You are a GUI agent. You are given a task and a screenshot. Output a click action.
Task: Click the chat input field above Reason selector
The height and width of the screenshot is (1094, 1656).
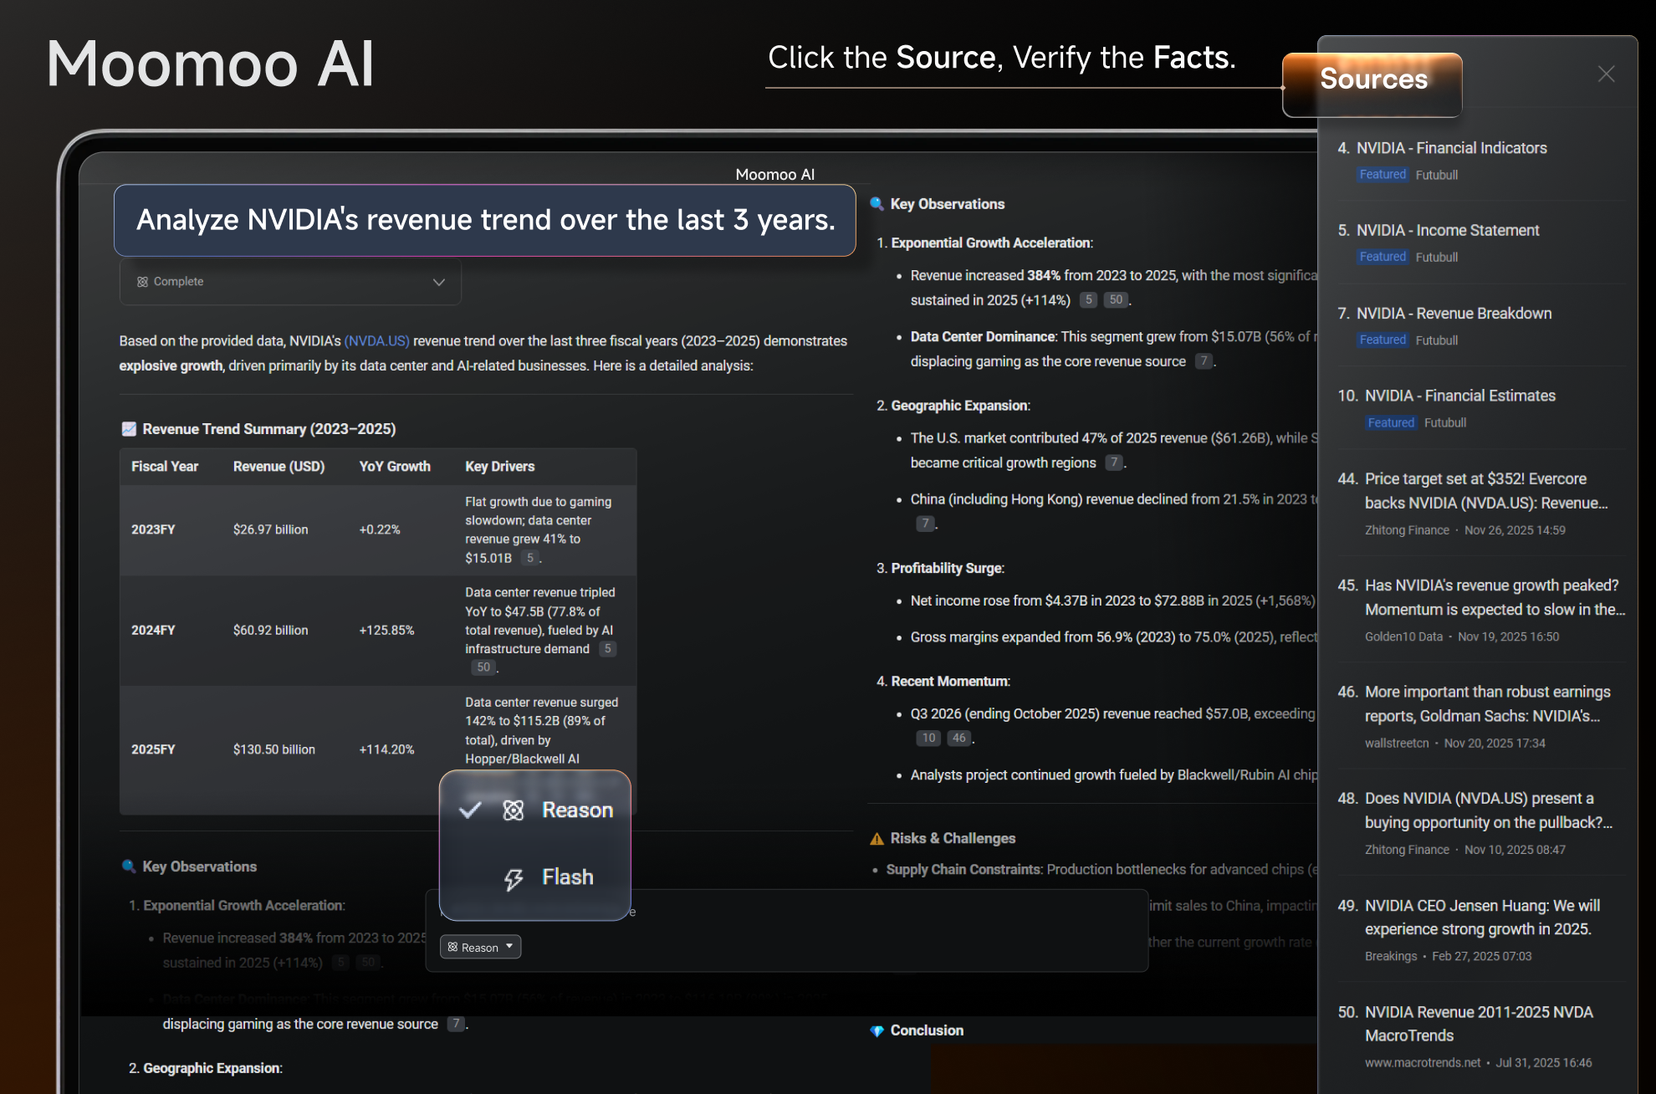786,912
